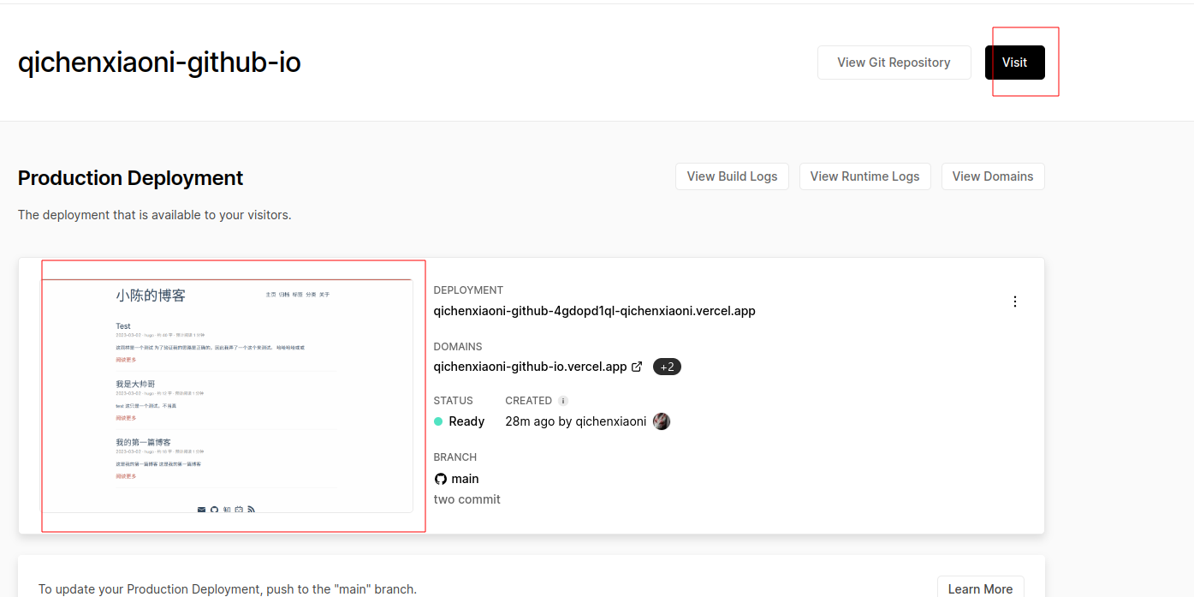The height and width of the screenshot is (597, 1194).
Task: Click View Domains button
Action: pos(993,176)
